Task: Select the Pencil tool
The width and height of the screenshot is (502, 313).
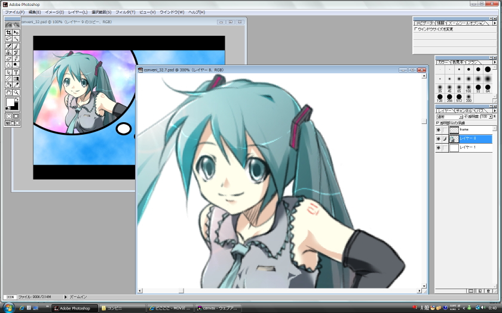Action: [x=16, y=59]
